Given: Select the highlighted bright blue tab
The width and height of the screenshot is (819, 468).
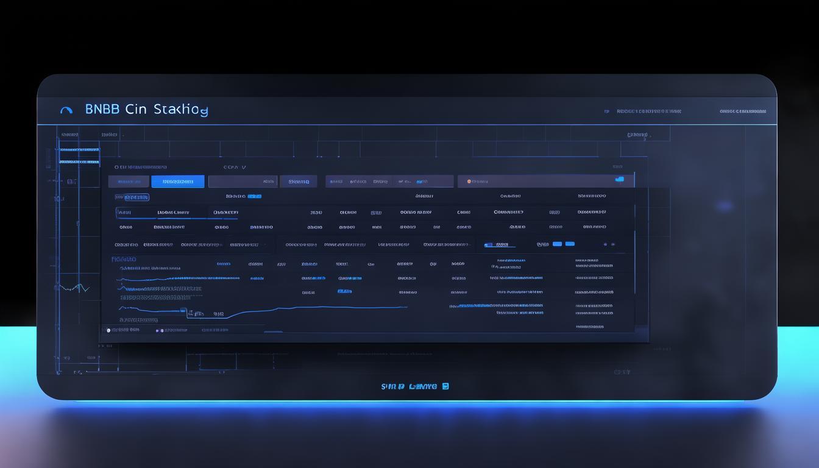Looking at the screenshot, I should [177, 182].
